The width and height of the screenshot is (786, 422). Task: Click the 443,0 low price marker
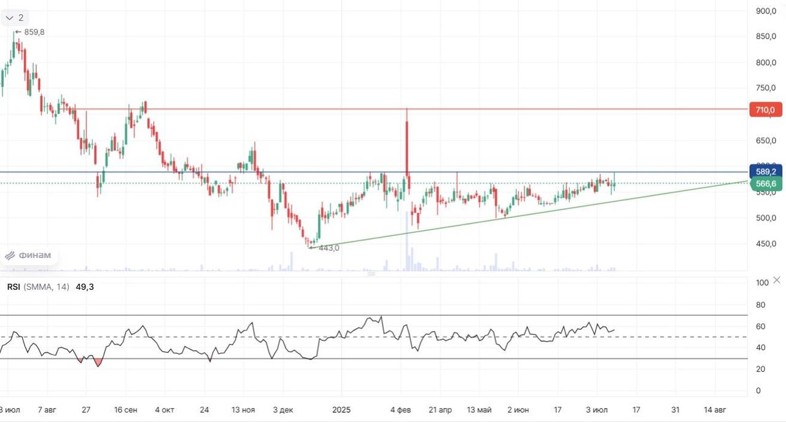326,248
